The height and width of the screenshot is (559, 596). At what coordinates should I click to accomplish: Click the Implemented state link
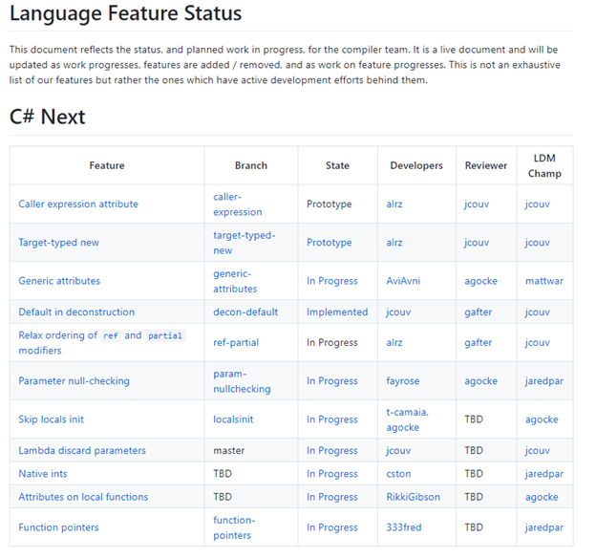[x=337, y=312]
